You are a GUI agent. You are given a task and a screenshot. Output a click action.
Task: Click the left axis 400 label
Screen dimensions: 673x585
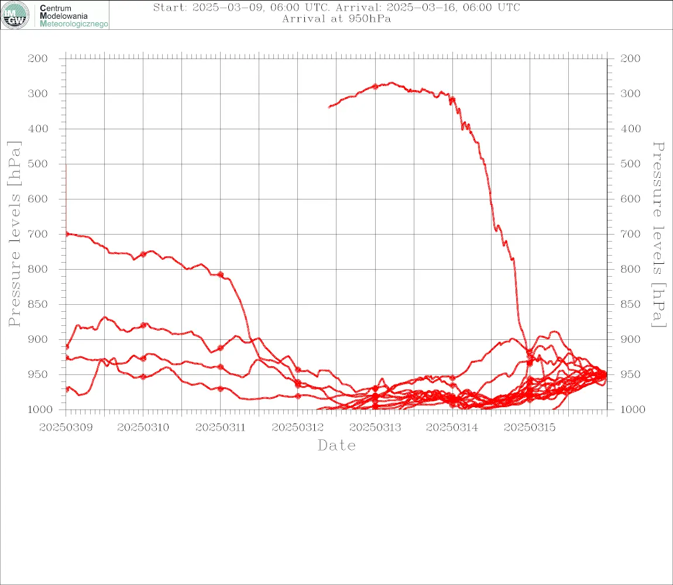click(x=38, y=129)
